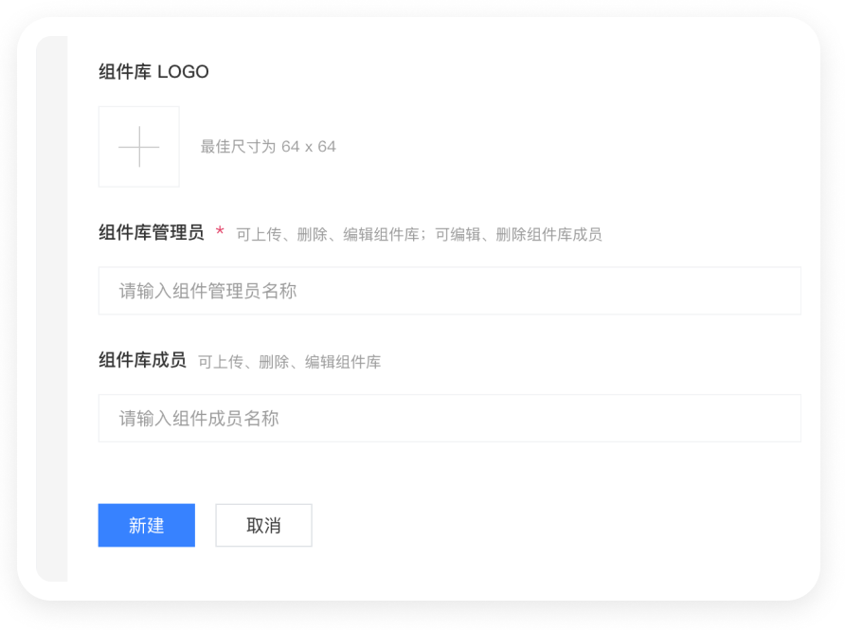Focus the 请输入组件成员名称 input field
Image resolution: width=845 pixels, height=630 pixels.
pos(449,418)
